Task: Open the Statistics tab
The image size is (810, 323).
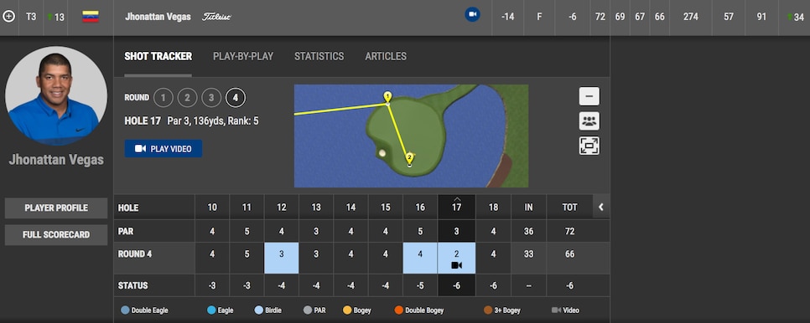Action: click(319, 56)
